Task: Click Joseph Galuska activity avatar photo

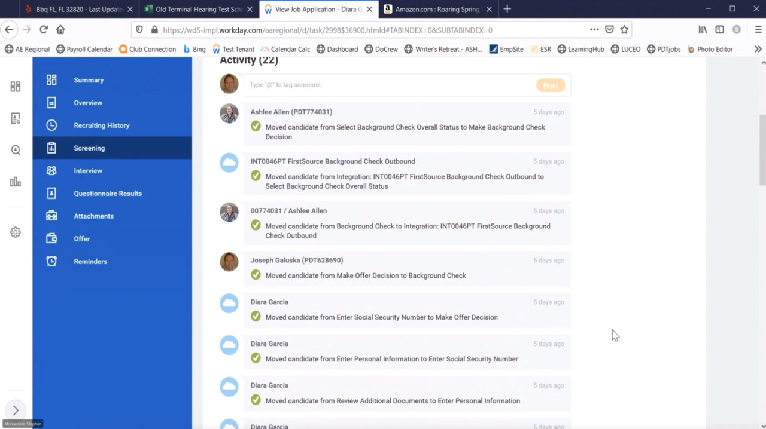Action: (229, 262)
